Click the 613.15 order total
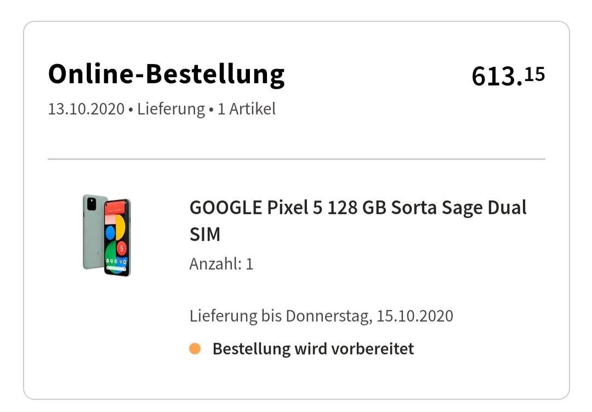The image size is (592, 412). [x=508, y=76]
